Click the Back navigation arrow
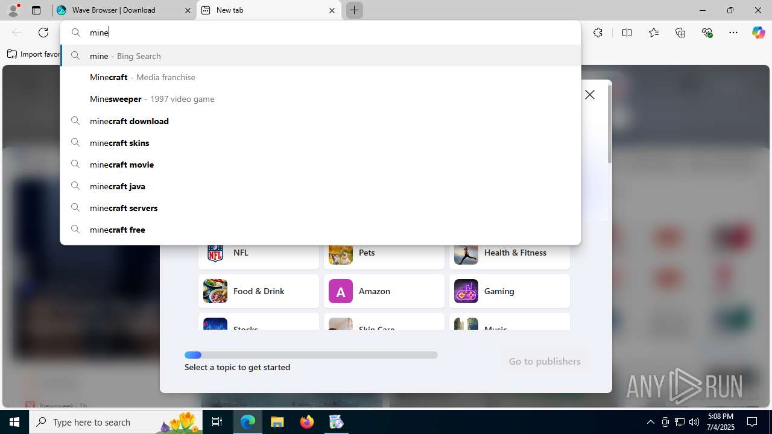The height and width of the screenshot is (434, 772). pos(17,33)
